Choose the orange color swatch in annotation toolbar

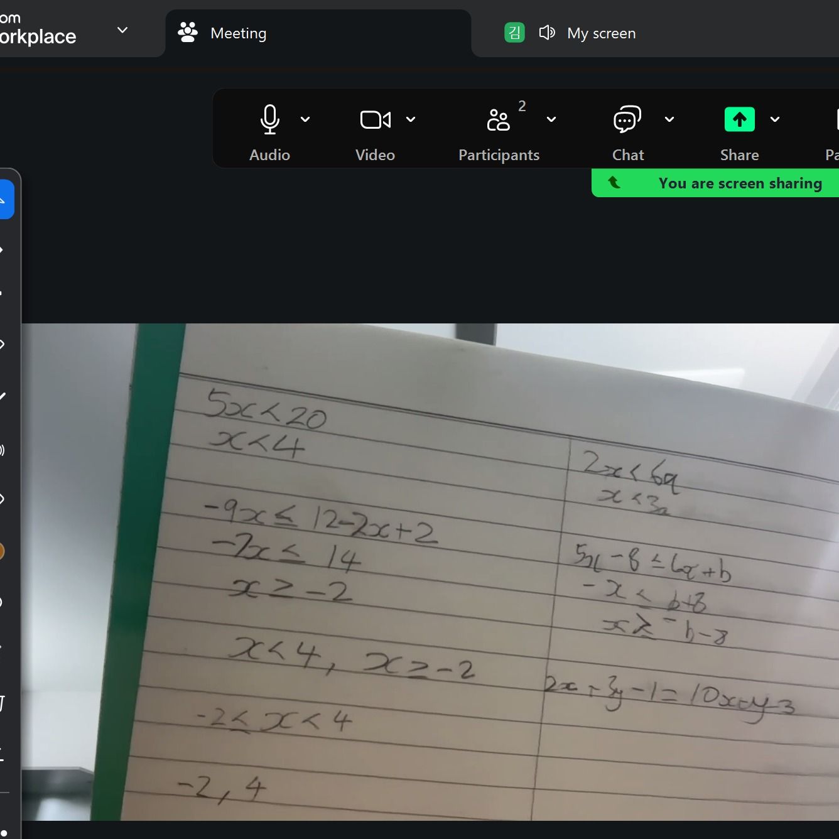1,551
